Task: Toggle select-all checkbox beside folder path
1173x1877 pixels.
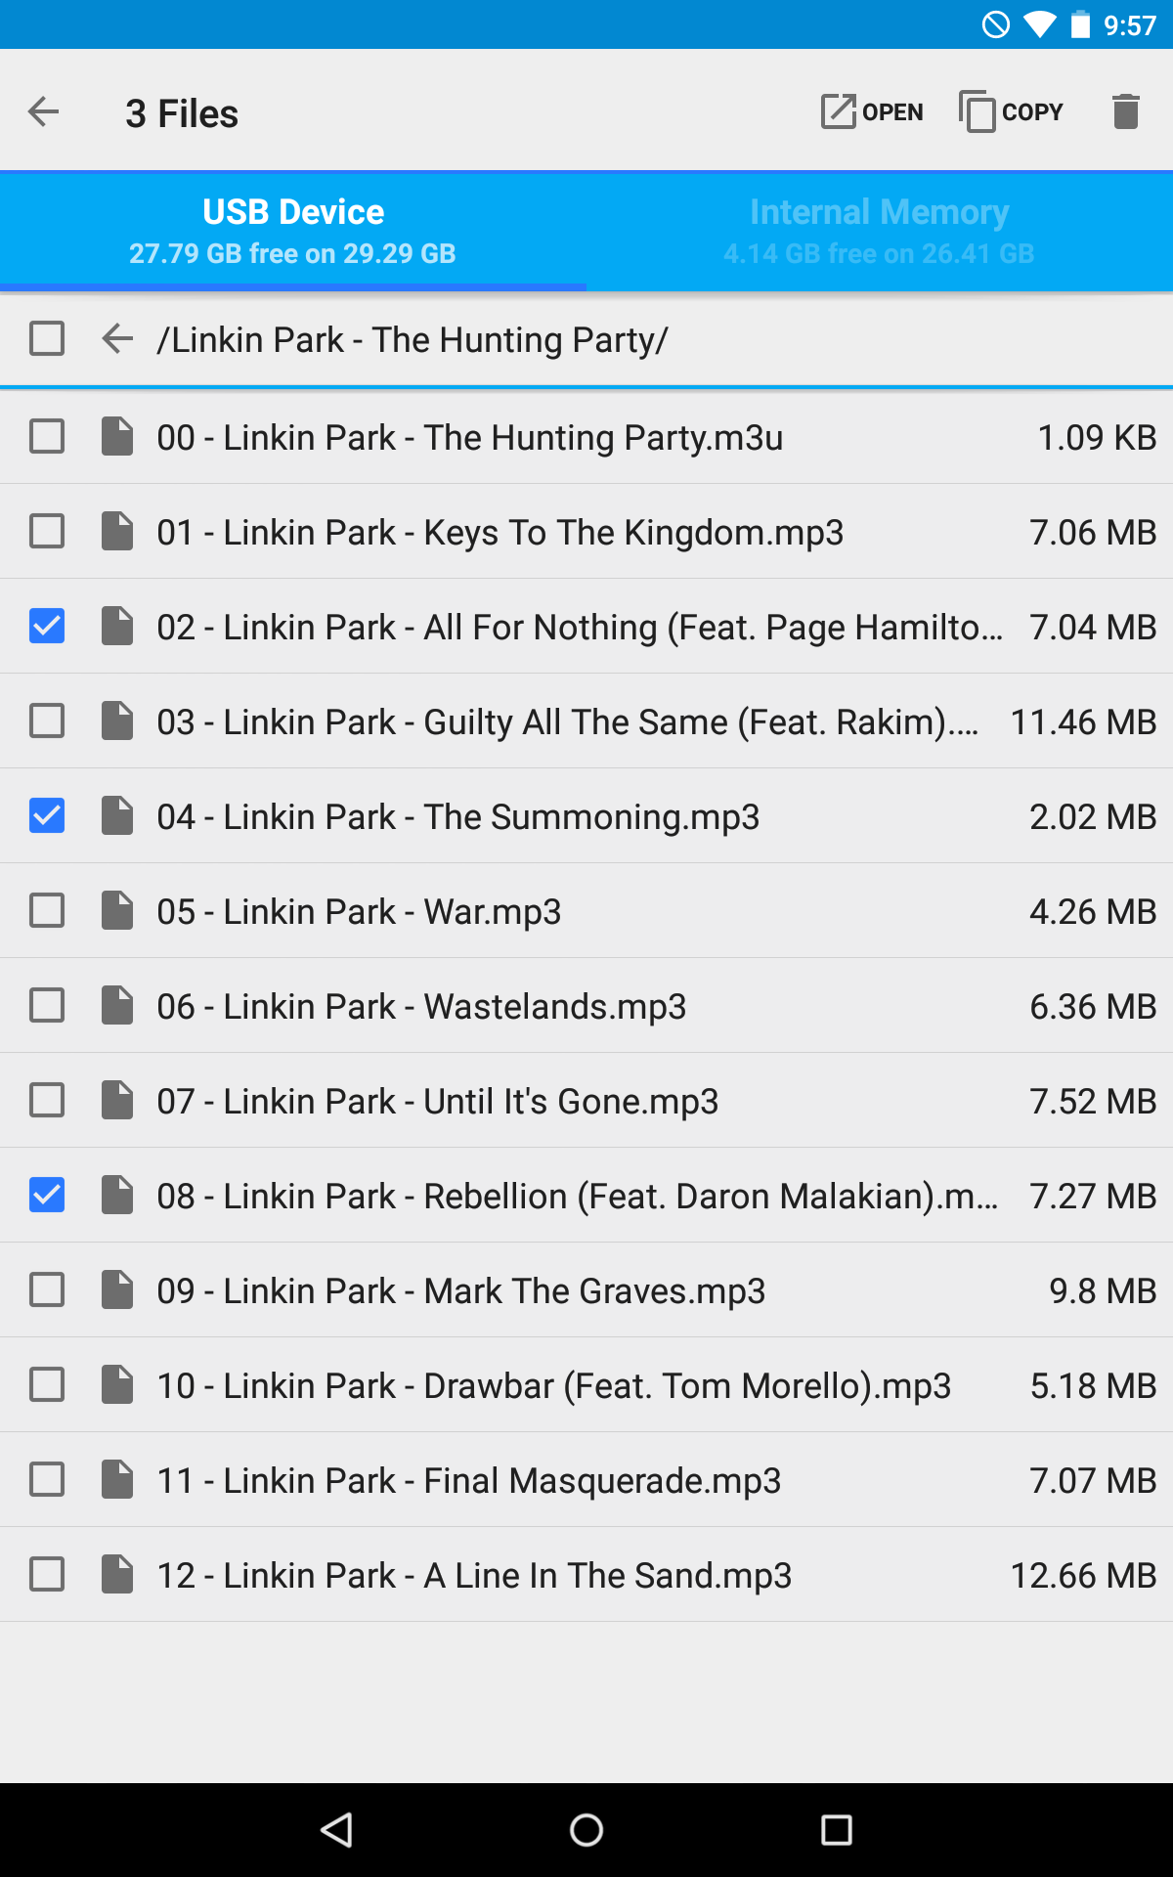Action: pos(47,339)
